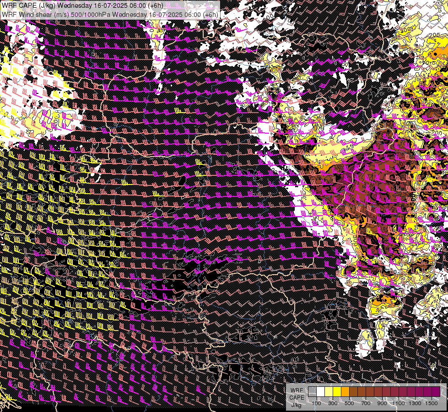Viewport: 448px width, 412px height.
Task: Select the orange legend swatch
Action: point(345,392)
